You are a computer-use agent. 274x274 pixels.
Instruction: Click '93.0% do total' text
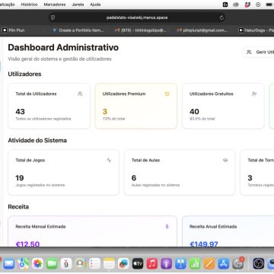point(202,119)
